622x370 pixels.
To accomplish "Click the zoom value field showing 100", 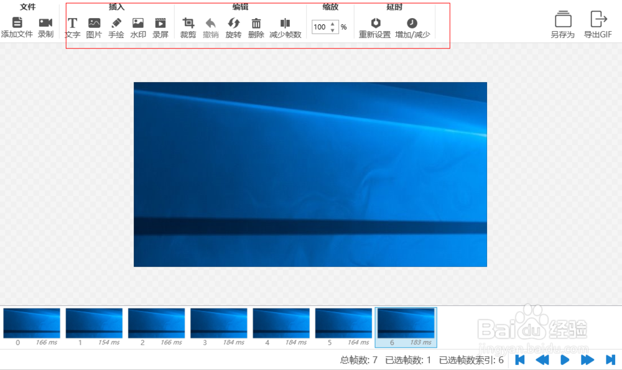I will tap(320, 27).
